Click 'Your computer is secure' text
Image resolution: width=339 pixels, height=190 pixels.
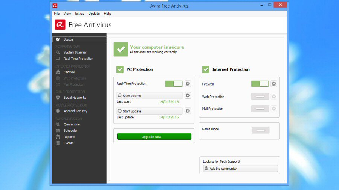coord(157,47)
